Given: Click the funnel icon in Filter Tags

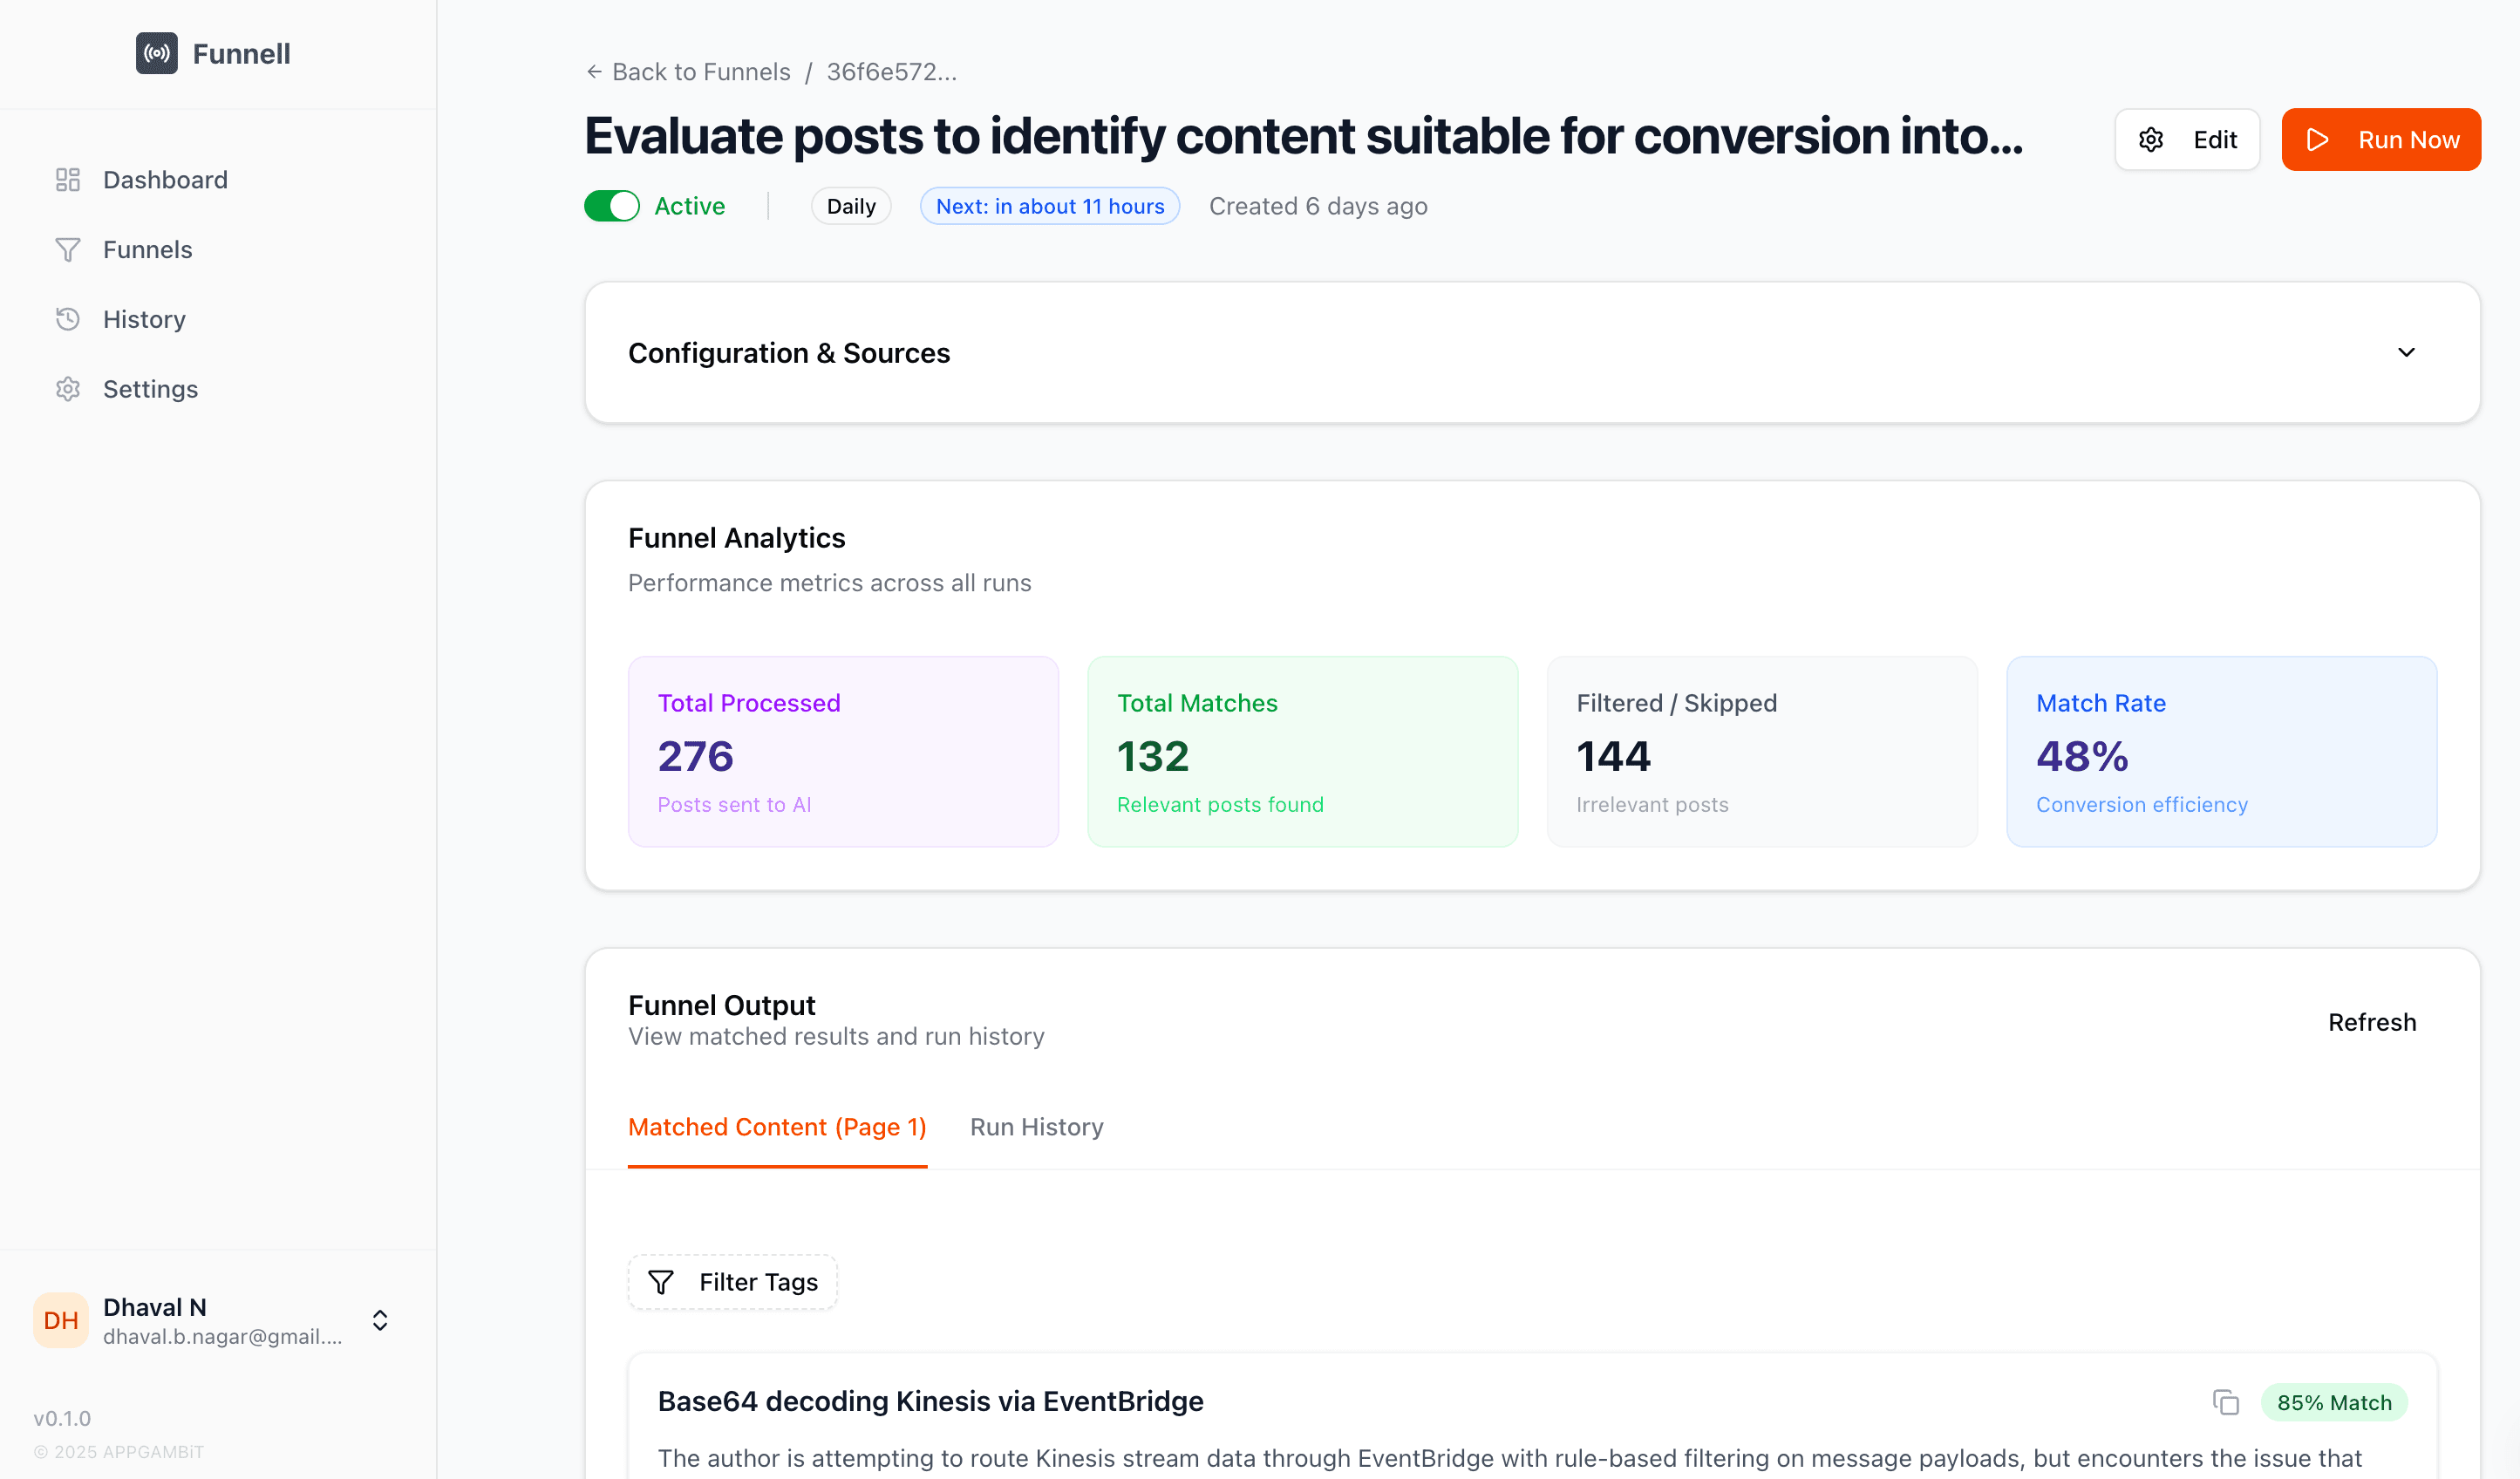Looking at the screenshot, I should coord(661,1282).
